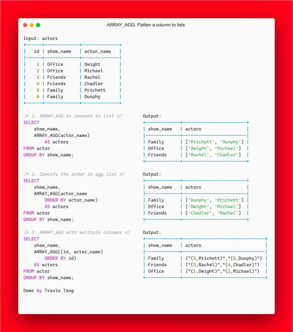The height and width of the screenshot is (332, 293).
Task: Click the ['Chadler', 'Rachel'] result in second output
Action: click(213, 213)
